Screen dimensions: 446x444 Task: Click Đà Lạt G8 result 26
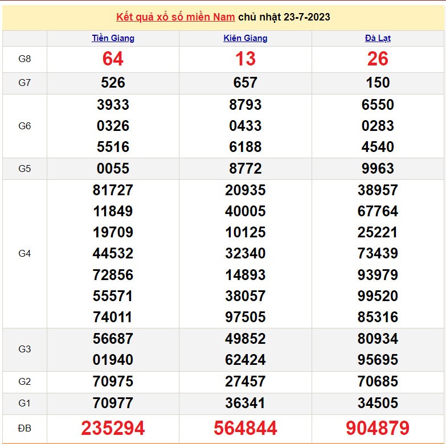pyautogui.click(x=378, y=59)
